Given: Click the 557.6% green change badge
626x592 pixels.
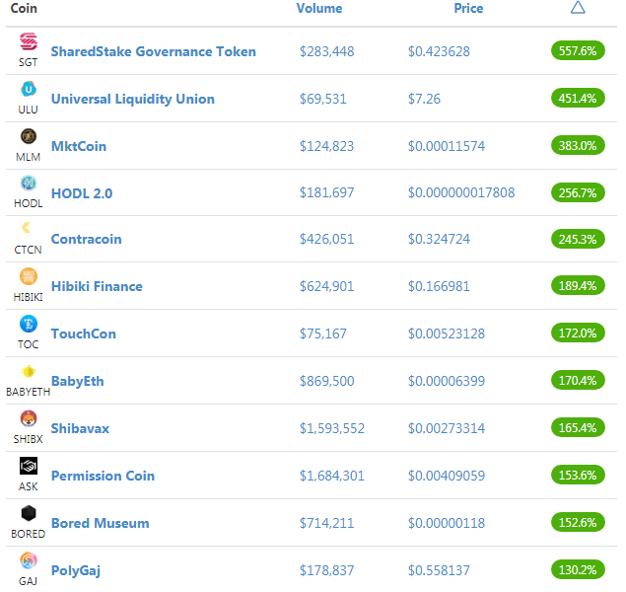Looking at the screenshot, I should 578,50.
